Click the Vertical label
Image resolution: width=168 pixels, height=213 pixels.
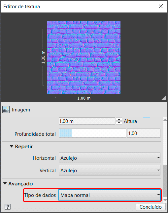[48, 170]
